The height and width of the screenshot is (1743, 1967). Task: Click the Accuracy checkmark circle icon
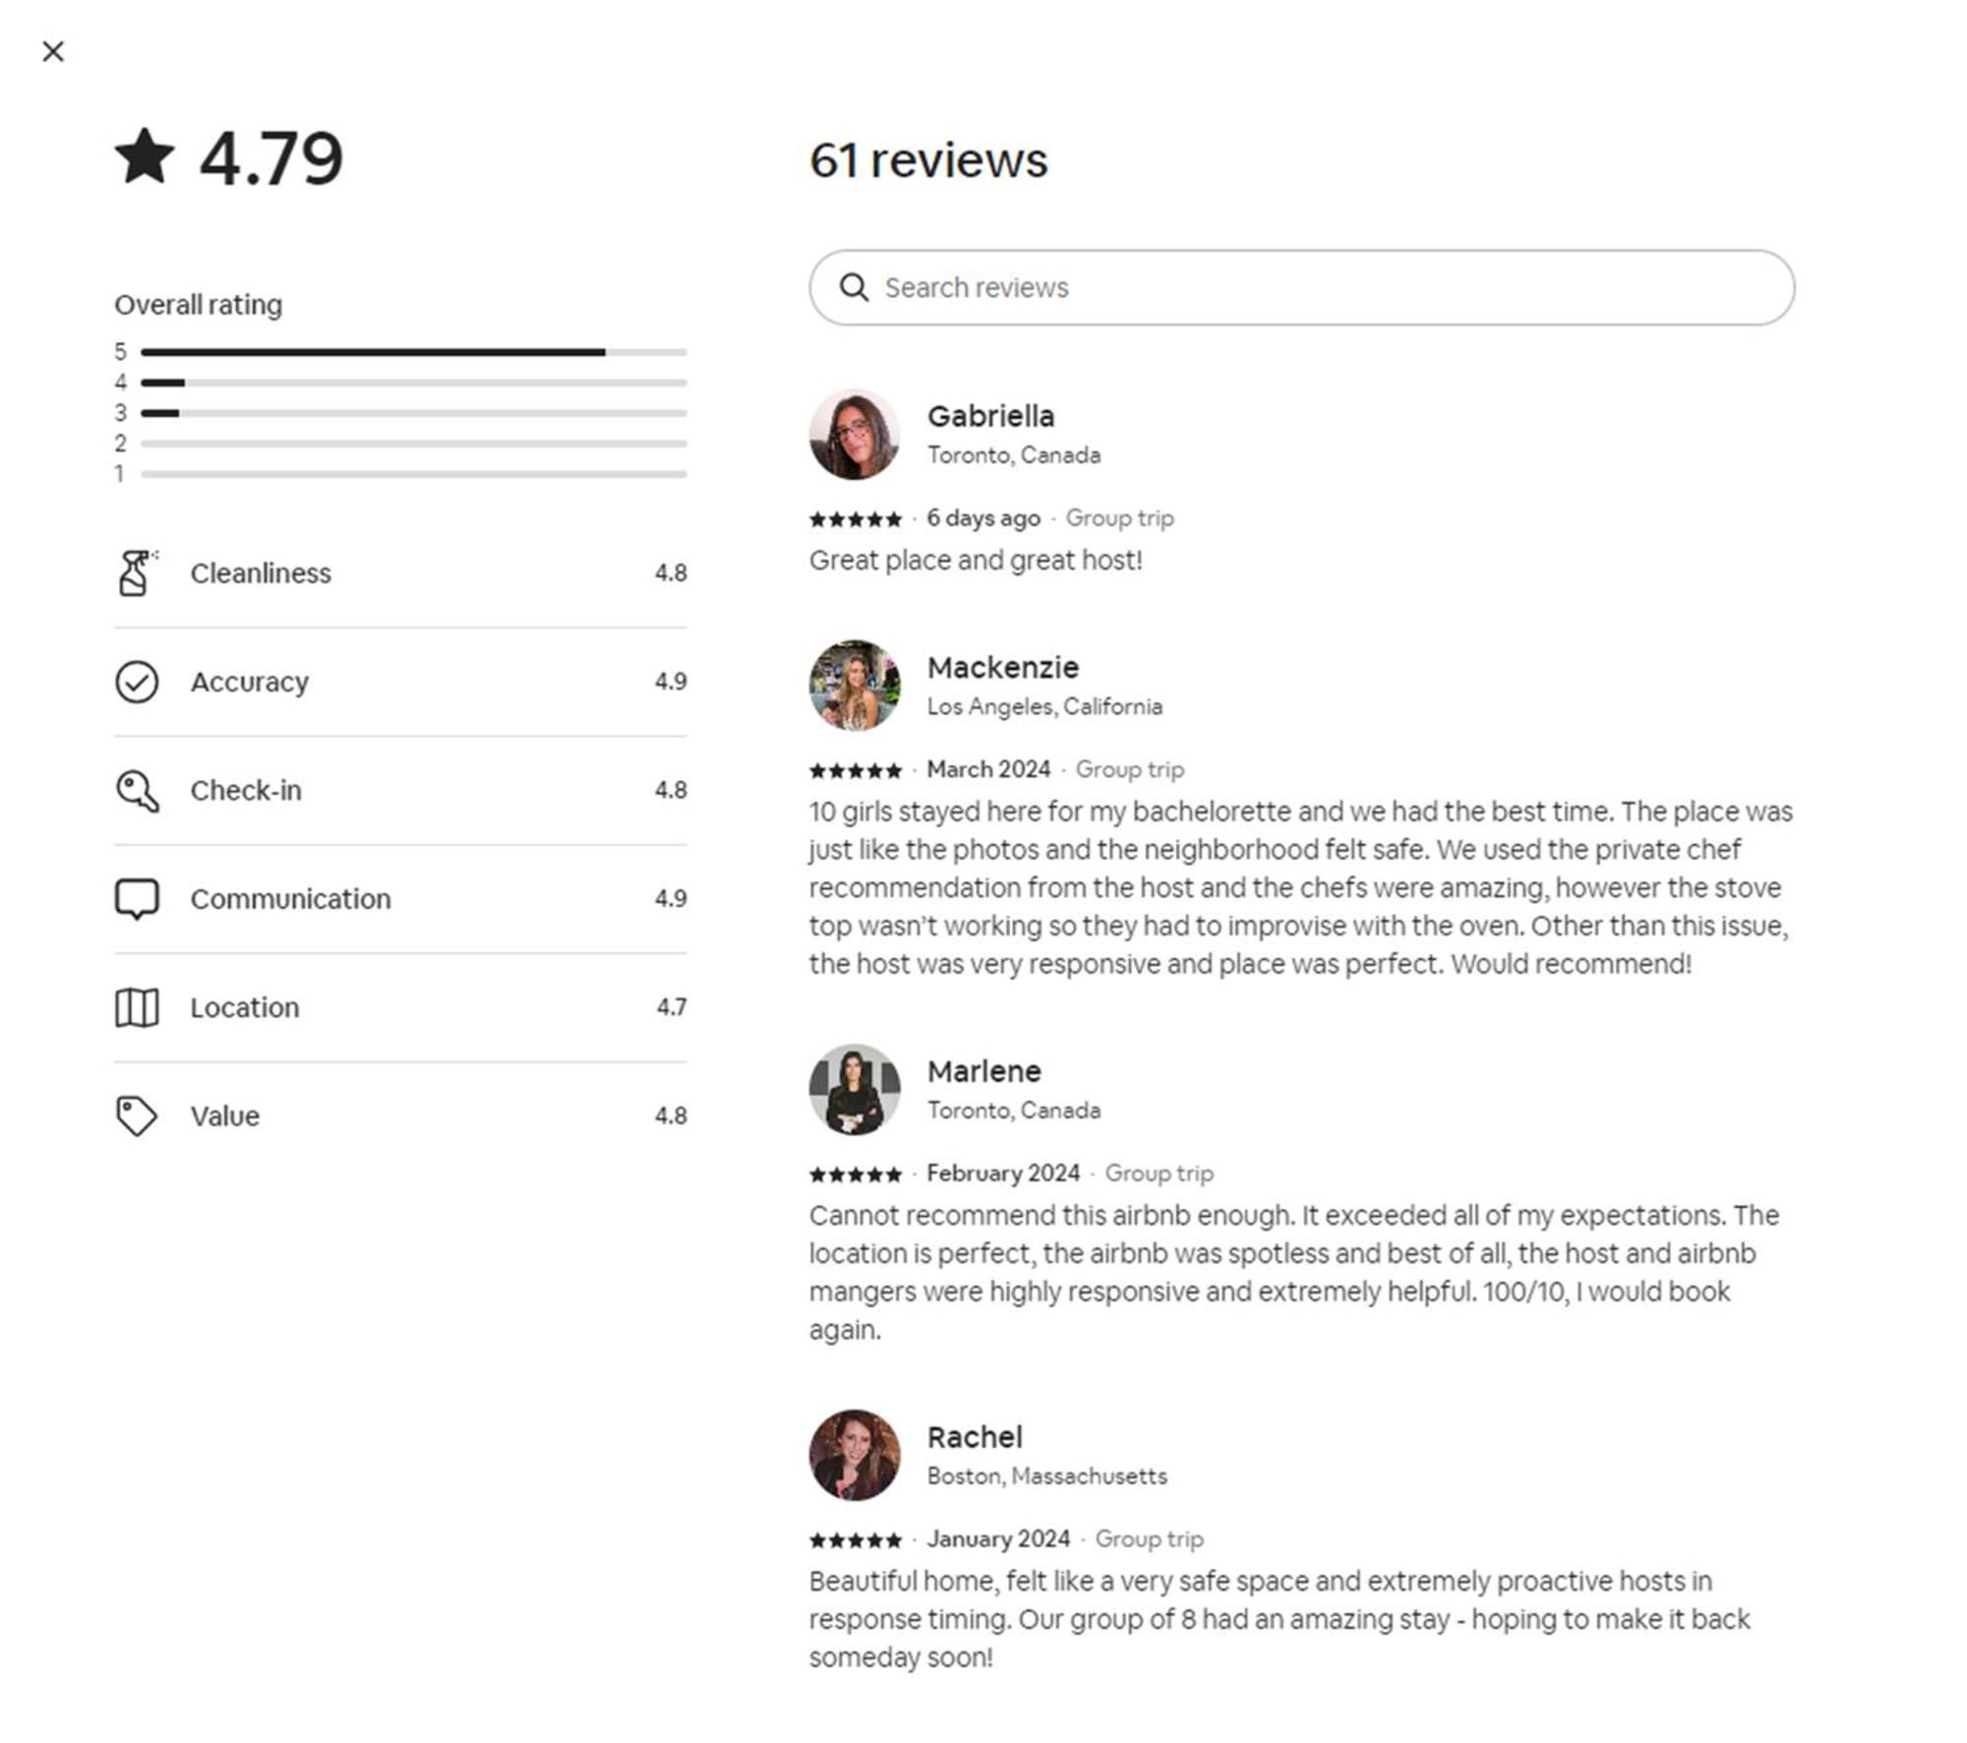point(137,682)
